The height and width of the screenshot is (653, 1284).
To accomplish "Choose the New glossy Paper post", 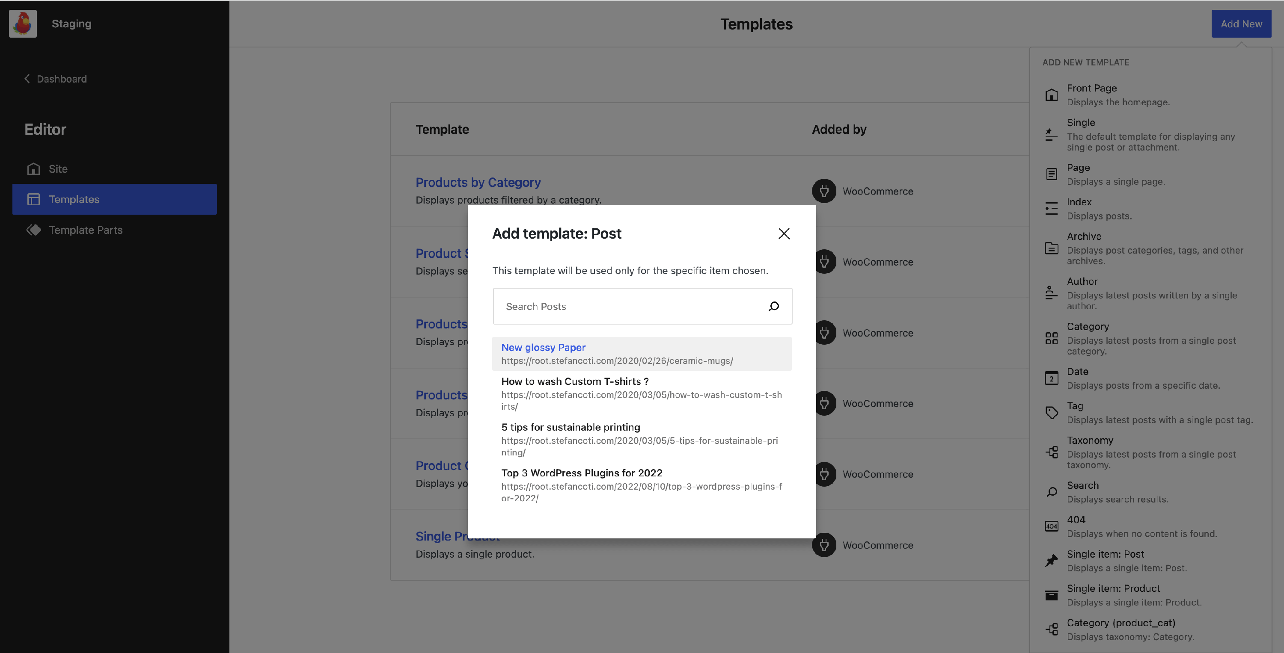I will [x=543, y=348].
